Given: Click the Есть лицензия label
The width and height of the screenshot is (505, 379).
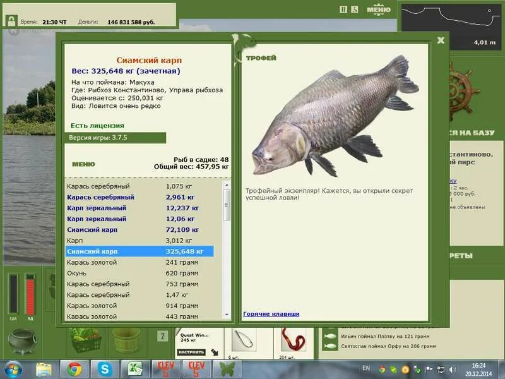Looking at the screenshot, I should [97, 126].
